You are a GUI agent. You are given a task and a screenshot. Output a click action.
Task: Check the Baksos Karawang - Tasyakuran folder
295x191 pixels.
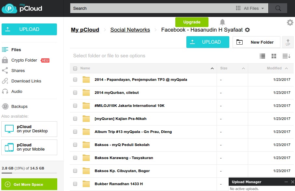(75, 158)
